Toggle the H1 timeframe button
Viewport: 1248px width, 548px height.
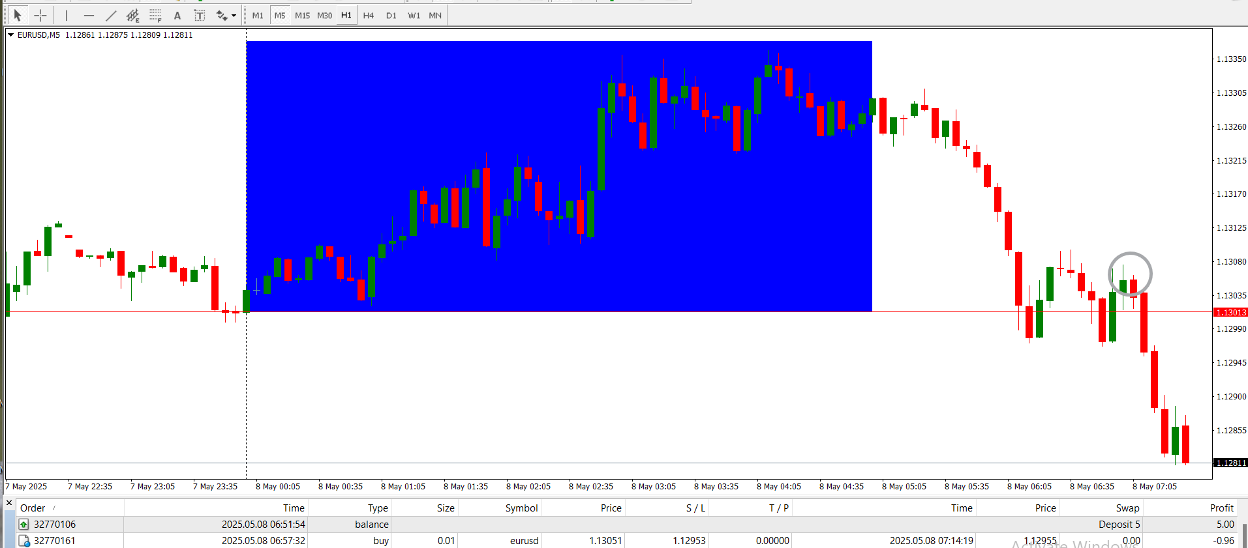pyautogui.click(x=346, y=15)
